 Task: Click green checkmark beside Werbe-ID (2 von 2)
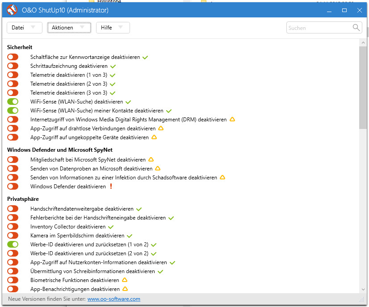coord(154,253)
